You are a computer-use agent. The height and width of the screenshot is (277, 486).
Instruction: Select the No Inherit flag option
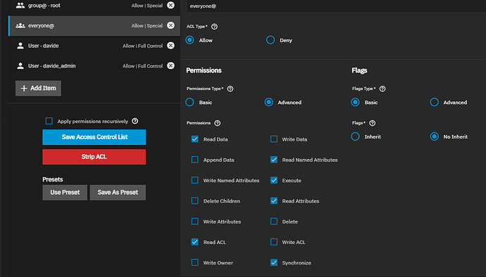[435, 136]
